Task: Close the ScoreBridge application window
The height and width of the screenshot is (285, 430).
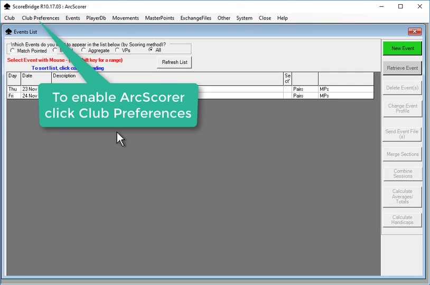Action: click(x=419, y=6)
